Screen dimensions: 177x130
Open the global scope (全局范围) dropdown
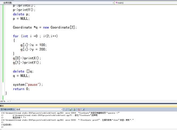[x=57, y=2]
